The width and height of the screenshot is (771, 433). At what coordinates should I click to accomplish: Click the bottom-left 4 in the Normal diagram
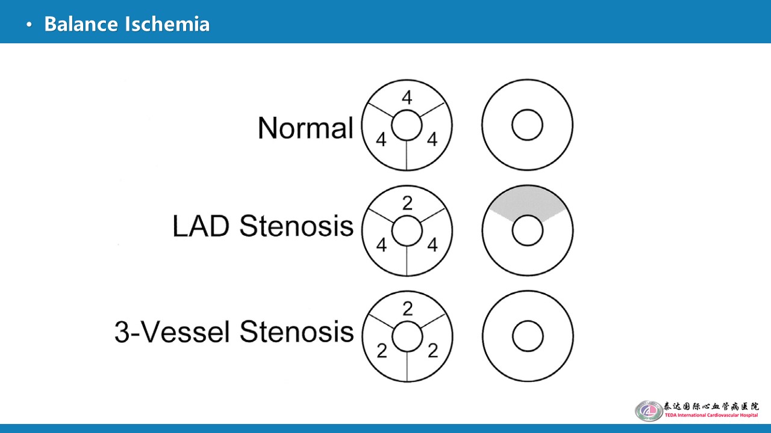pyautogui.click(x=381, y=140)
